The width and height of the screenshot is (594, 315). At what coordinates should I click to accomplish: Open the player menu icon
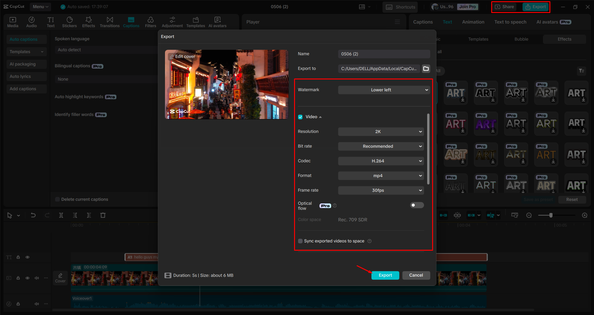(x=397, y=22)
